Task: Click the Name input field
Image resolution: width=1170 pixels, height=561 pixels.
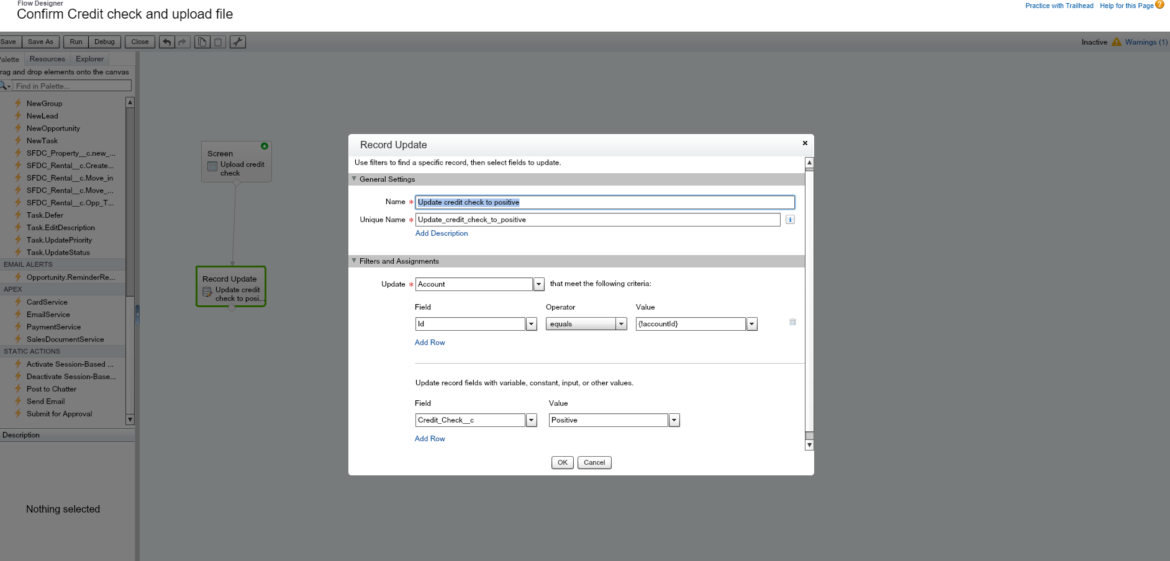Action: point(605,202)
